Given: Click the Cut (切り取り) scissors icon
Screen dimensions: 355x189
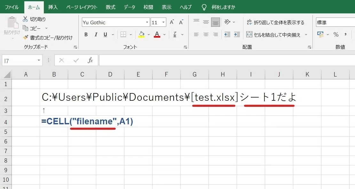Looking at the screenshot, I should (x=25, y=19).
